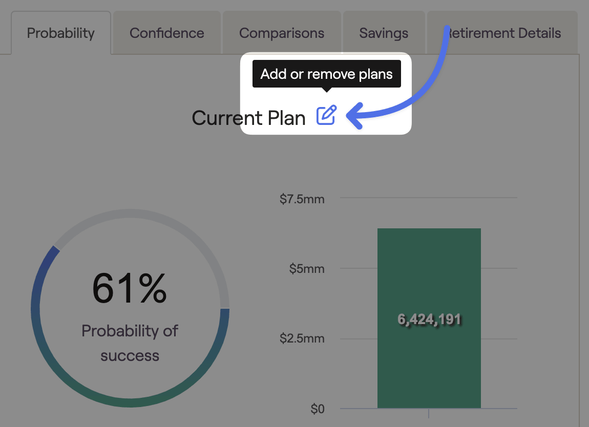Click the $7.5mm axis label
Screen dimensions: 589x427
click(x=302, y=199)
